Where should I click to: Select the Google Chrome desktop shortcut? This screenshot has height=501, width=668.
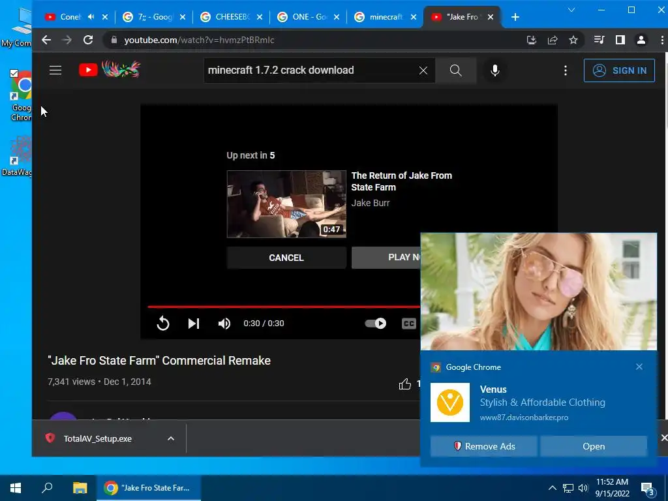point(21,96)
